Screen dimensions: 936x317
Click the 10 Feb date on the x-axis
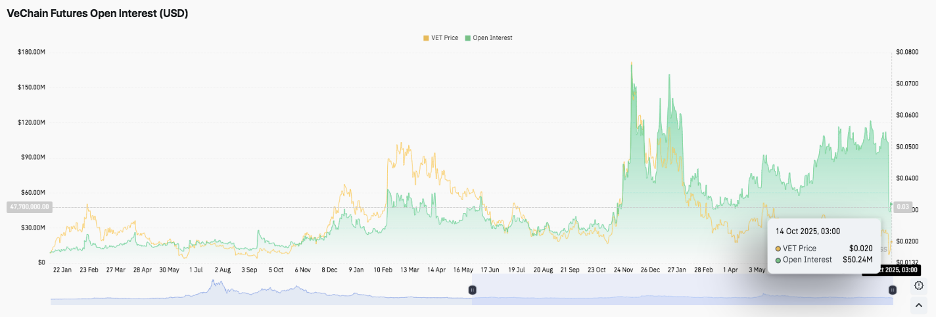pyautogui.click(x=384, y=270)
